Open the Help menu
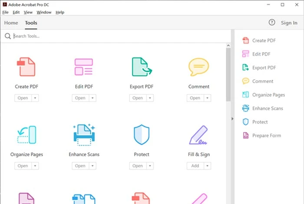304x204 pixels. click(60, 13)
